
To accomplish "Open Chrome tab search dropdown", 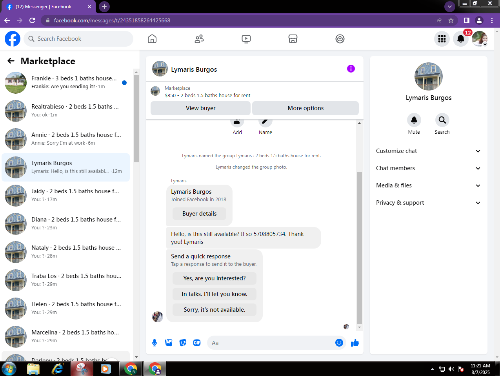I will (450, 7).
